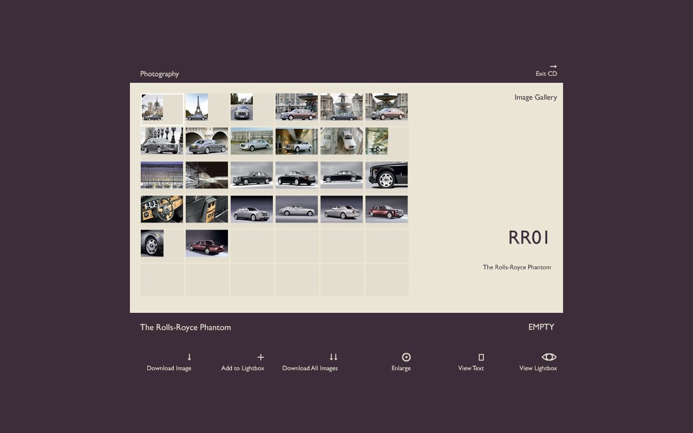Open the Photography section heading
The height and width of the screenshot is (433, 693).
tap(159, 74)
